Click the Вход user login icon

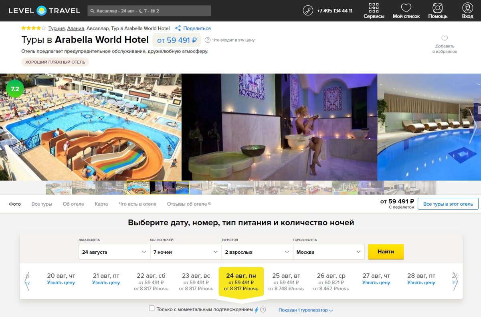coord(467,8)
